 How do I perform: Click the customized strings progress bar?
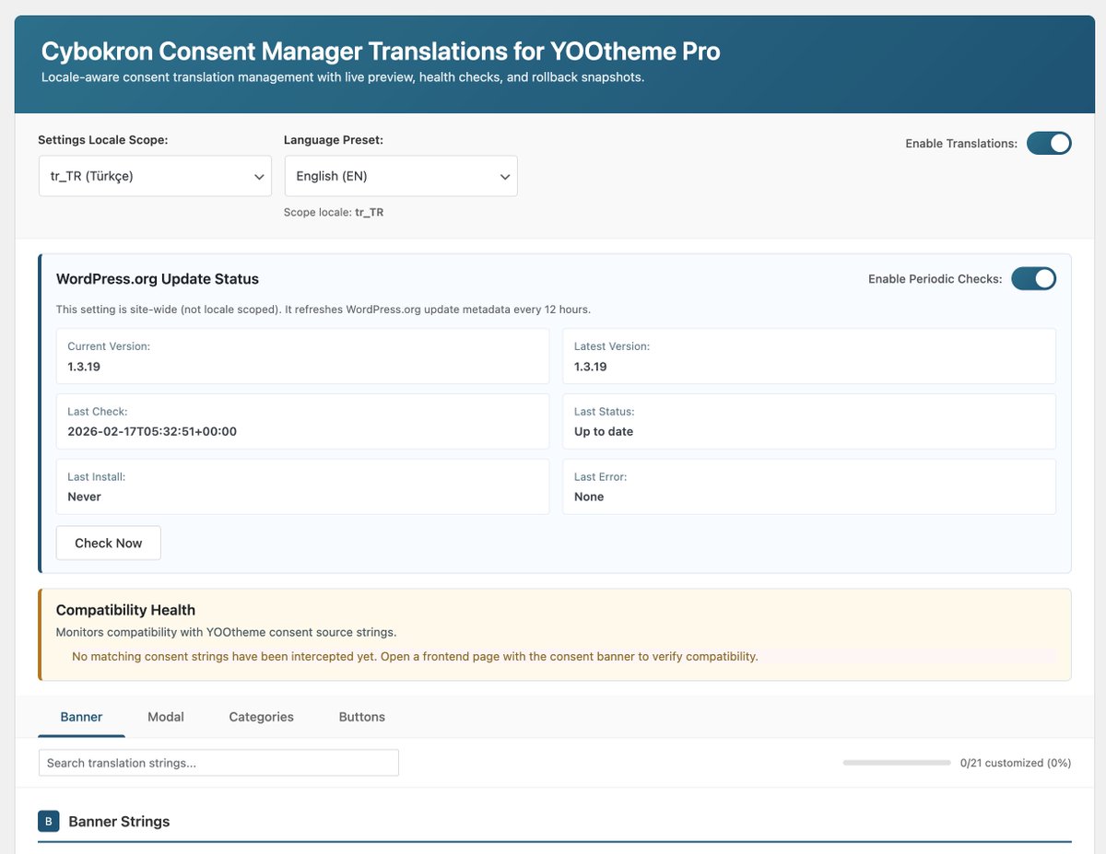pyautogui.click(x=897, y=763)
